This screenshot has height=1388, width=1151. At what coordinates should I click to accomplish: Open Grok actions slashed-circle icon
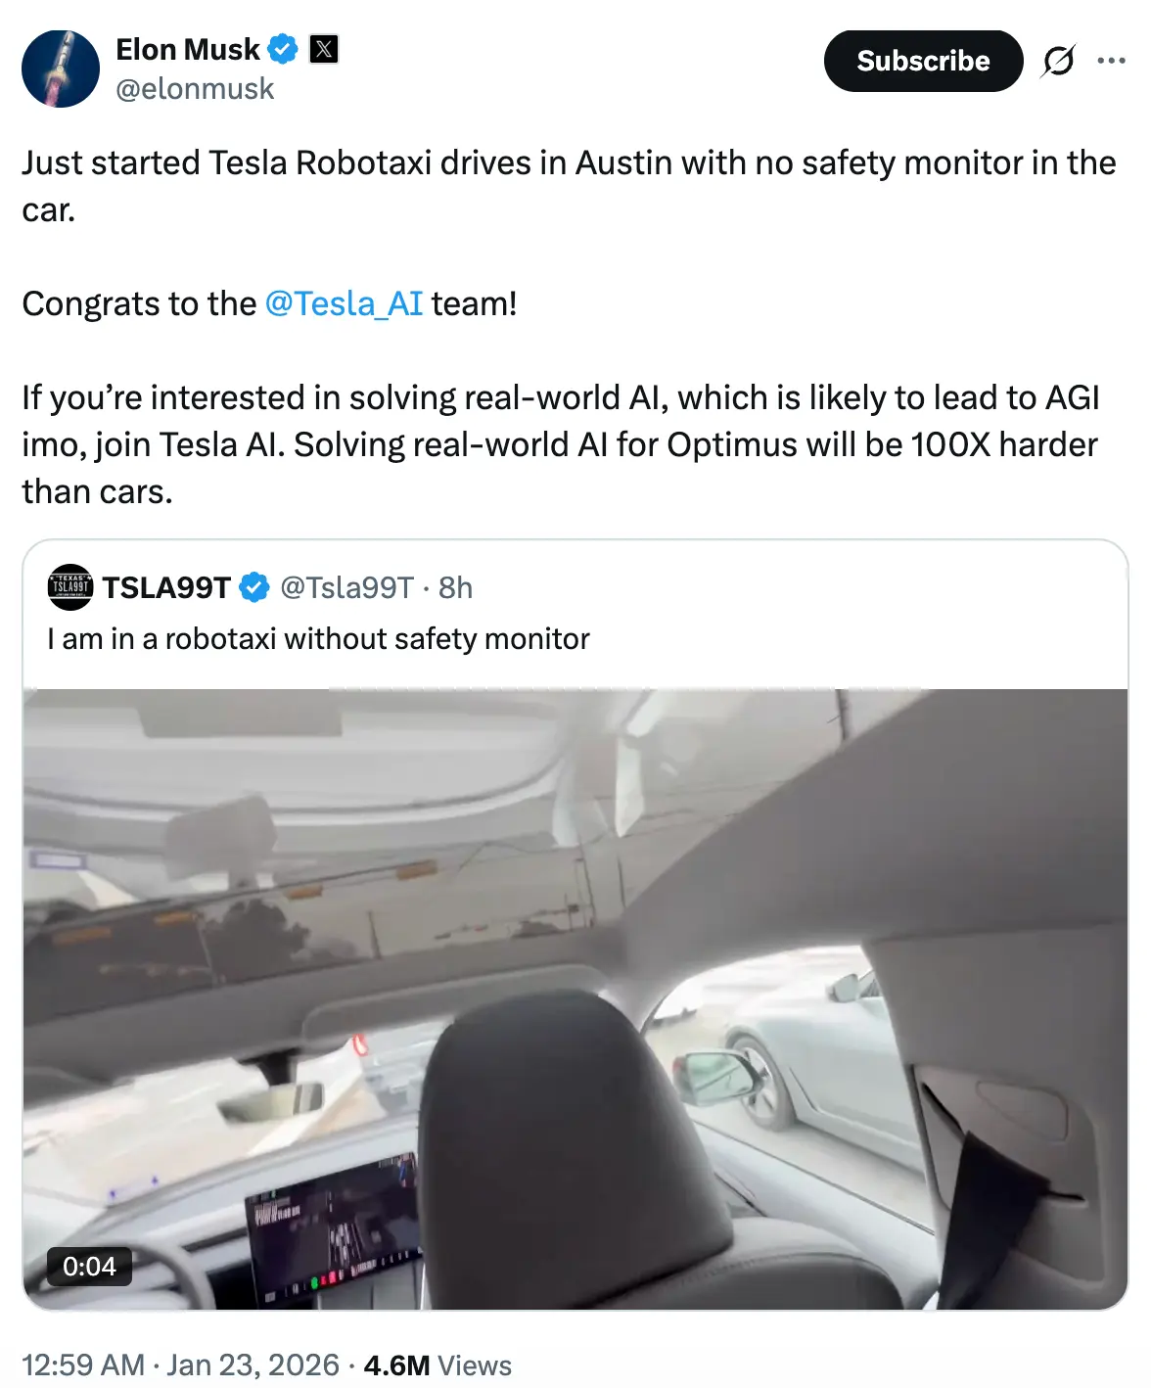point(1058,61)
